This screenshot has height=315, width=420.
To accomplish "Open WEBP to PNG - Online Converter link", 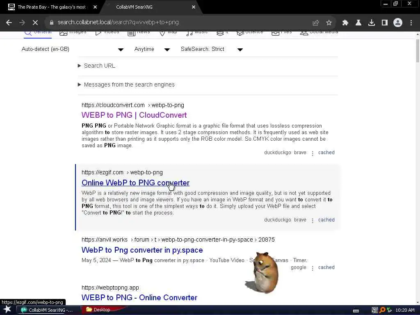I will point(139,298).
